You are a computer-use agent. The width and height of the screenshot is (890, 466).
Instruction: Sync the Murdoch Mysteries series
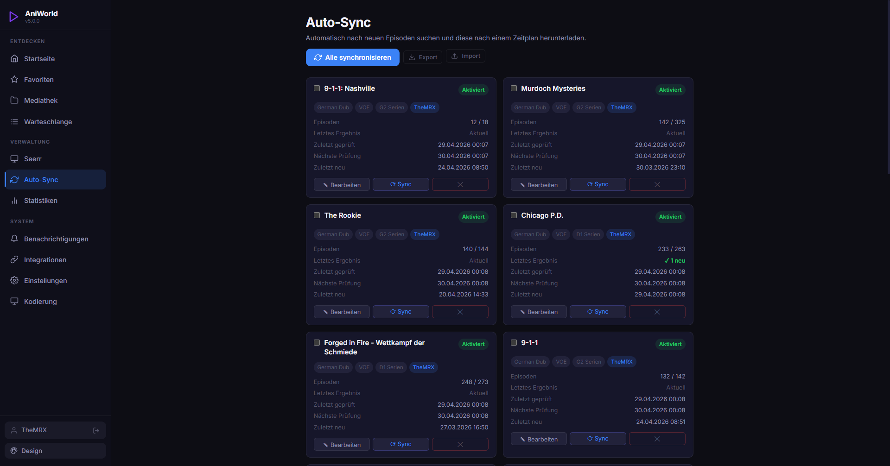point(598,184)
